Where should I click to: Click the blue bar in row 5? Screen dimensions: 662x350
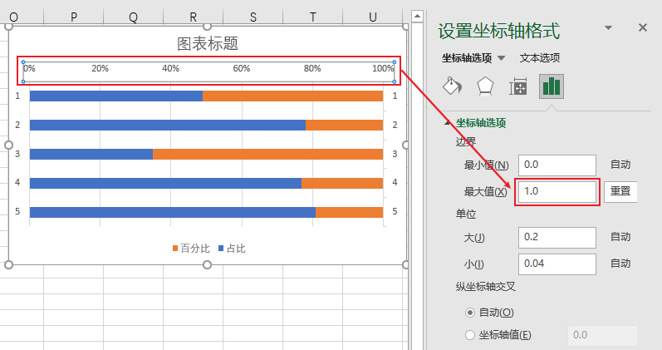(x=173, y=212)
